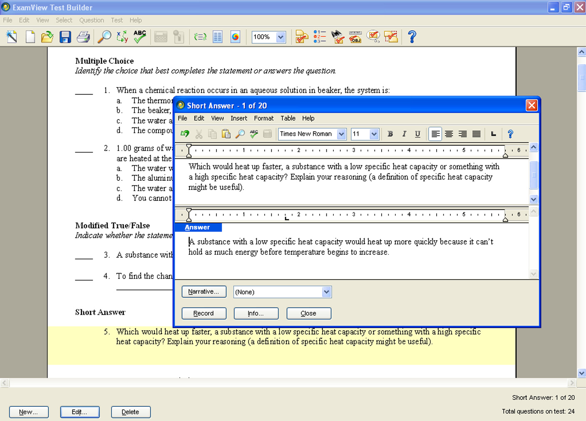
Task: Copy text in Short Answer editor toolbar
Action: pyautogui.click(x=212, y=134)
